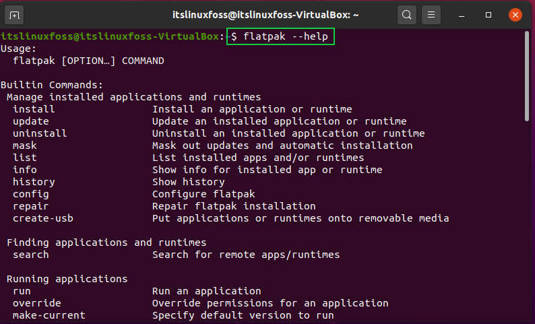The height and width of the screenshot is (324, 535).
Task: Click the 'search' command name
Action: point(31,255)
